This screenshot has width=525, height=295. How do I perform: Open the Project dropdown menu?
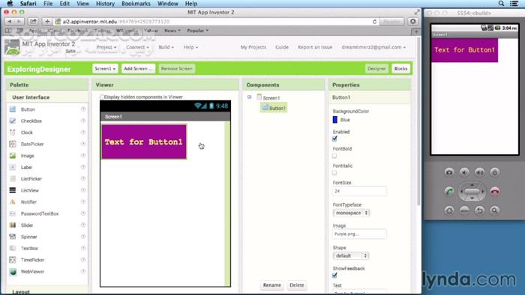[x=106, y=47]
